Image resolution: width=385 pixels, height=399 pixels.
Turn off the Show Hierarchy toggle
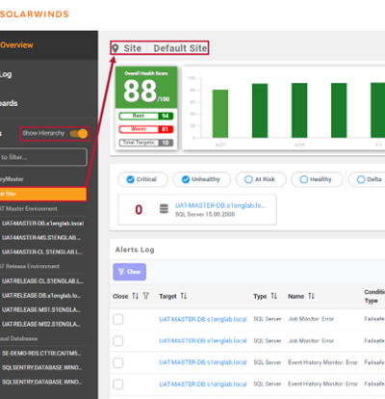pyautogui.click(x=79, y=134)
